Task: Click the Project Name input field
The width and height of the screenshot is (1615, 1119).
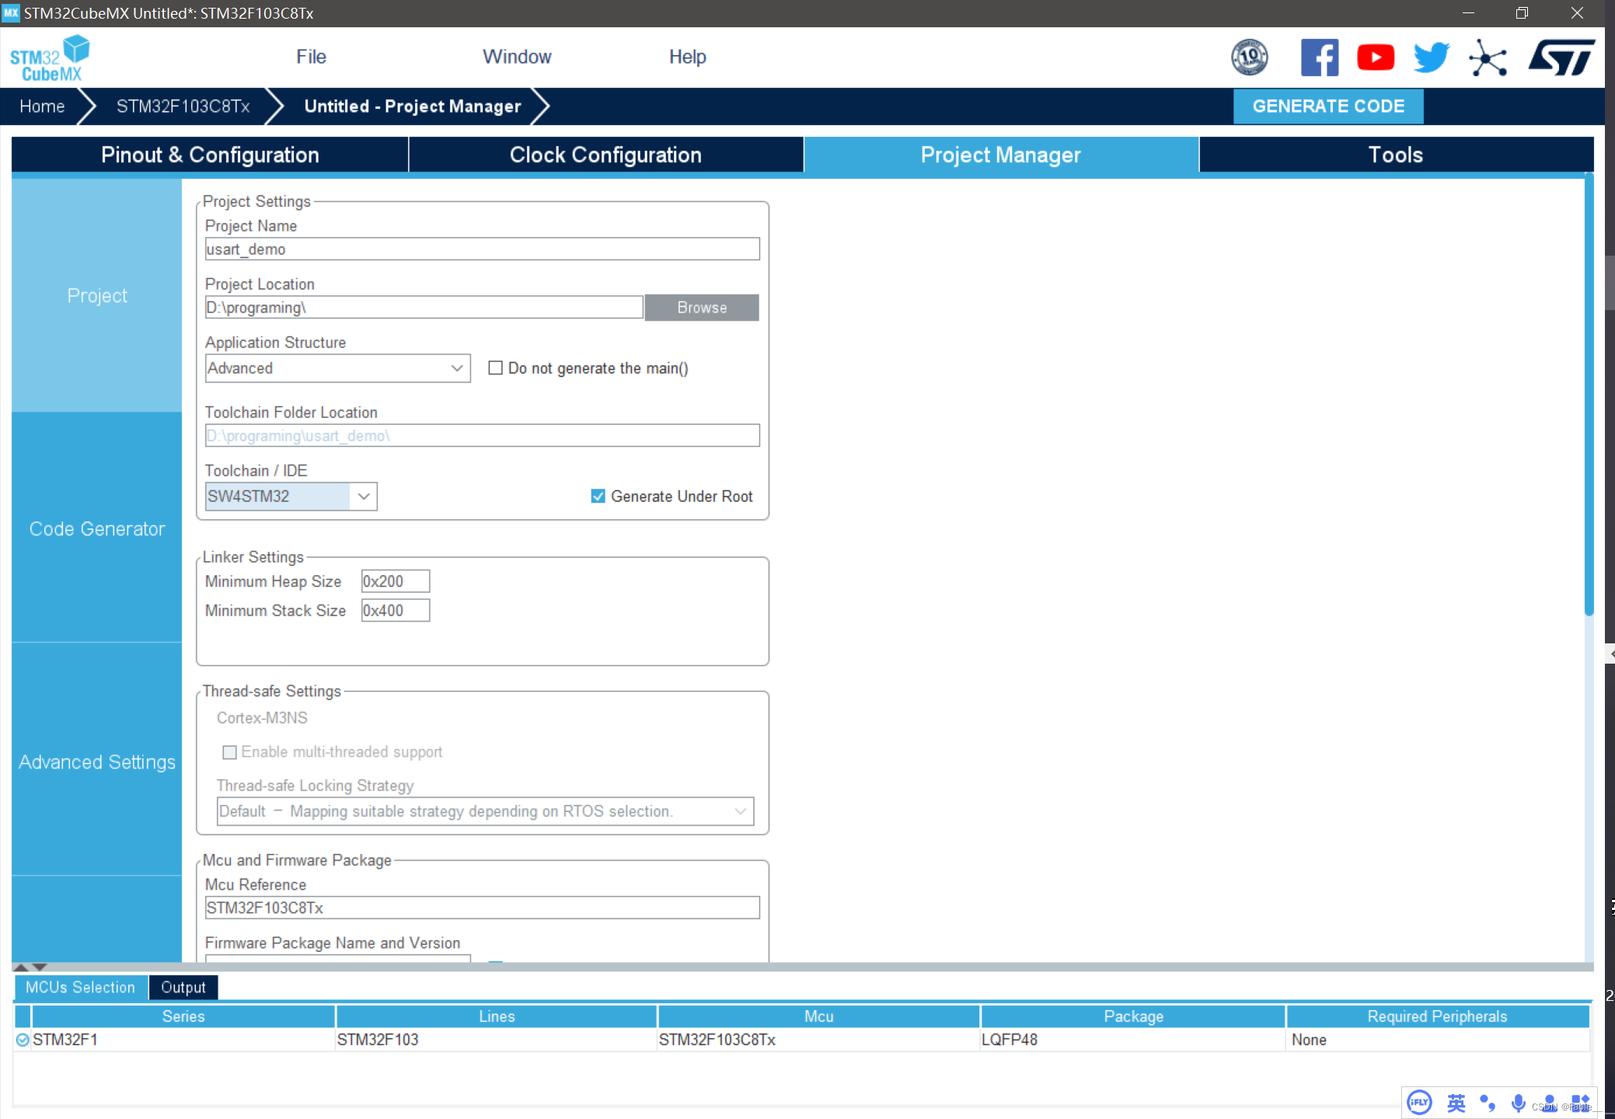Action: (482, 249)
